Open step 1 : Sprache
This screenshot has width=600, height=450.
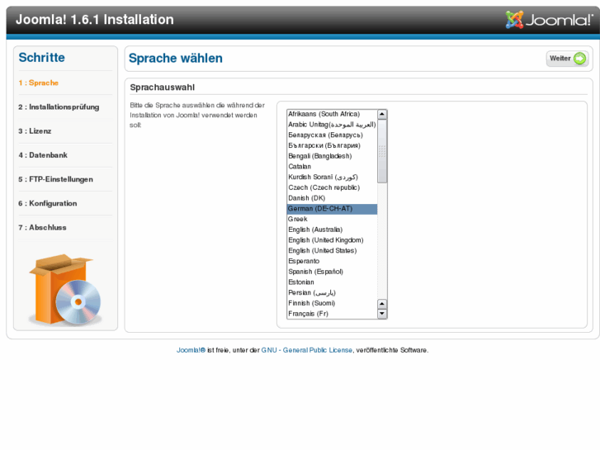pos(39,83)
